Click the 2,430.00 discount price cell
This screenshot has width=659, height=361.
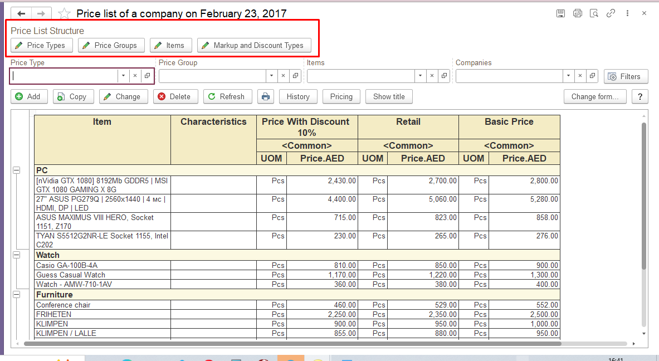(322, 185)
